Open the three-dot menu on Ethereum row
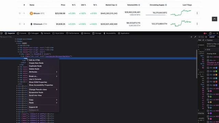This screenshot has height=123, width=219. [197, 24]
